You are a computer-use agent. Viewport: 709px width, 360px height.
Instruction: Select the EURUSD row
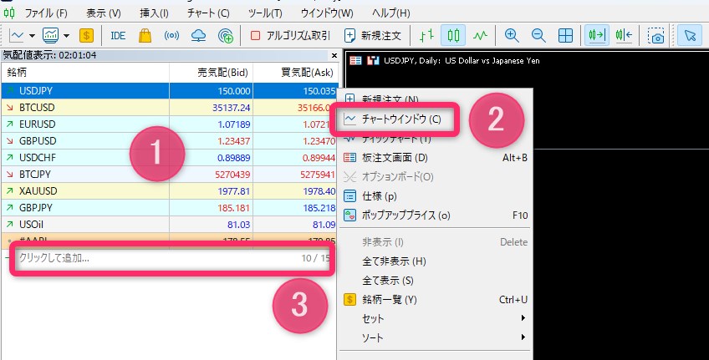pyautogui.click(x=170, y=124)
